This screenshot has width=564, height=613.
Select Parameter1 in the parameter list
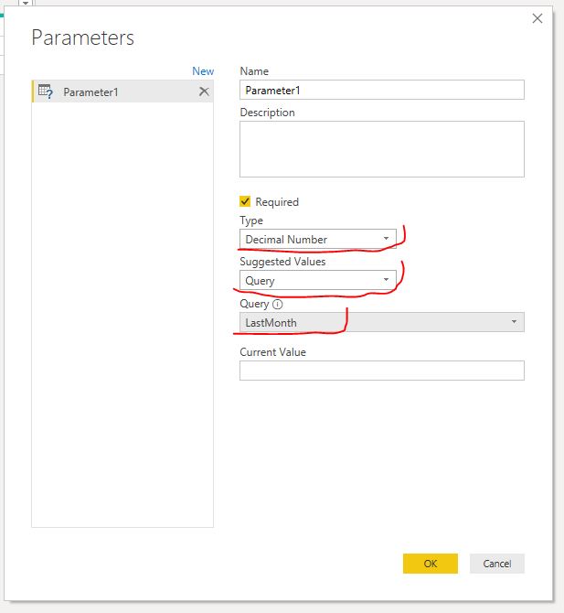122,91
